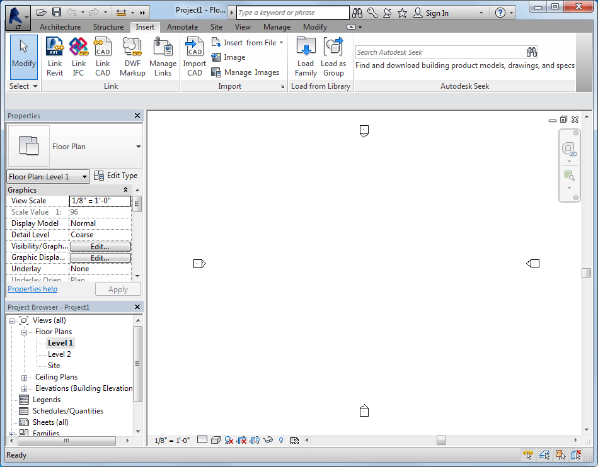Toggle Sun Path off icon
Screen dimensions: 598x467
pyautogui.click(x=229, y=441)
